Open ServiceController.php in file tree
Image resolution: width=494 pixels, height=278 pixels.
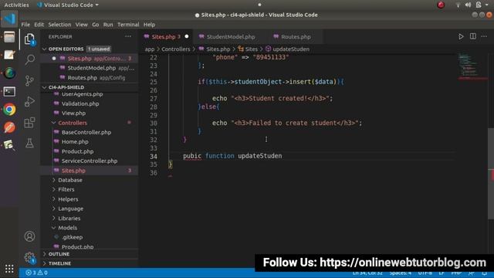tap(90, 161)
